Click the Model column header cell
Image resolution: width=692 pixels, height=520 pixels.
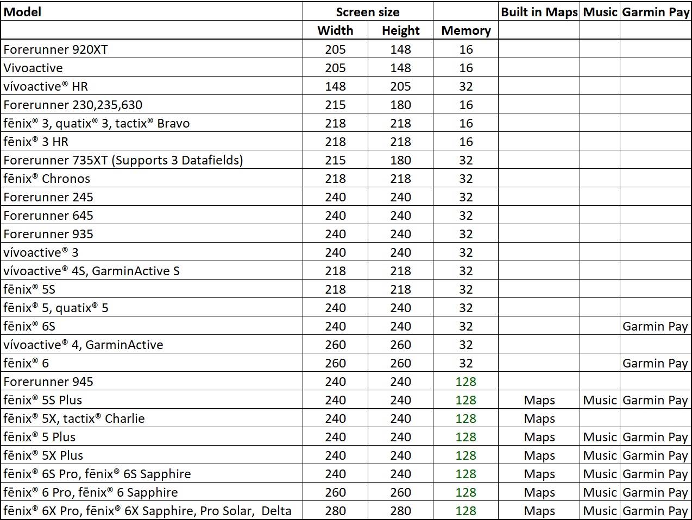[x=23, y=12]
